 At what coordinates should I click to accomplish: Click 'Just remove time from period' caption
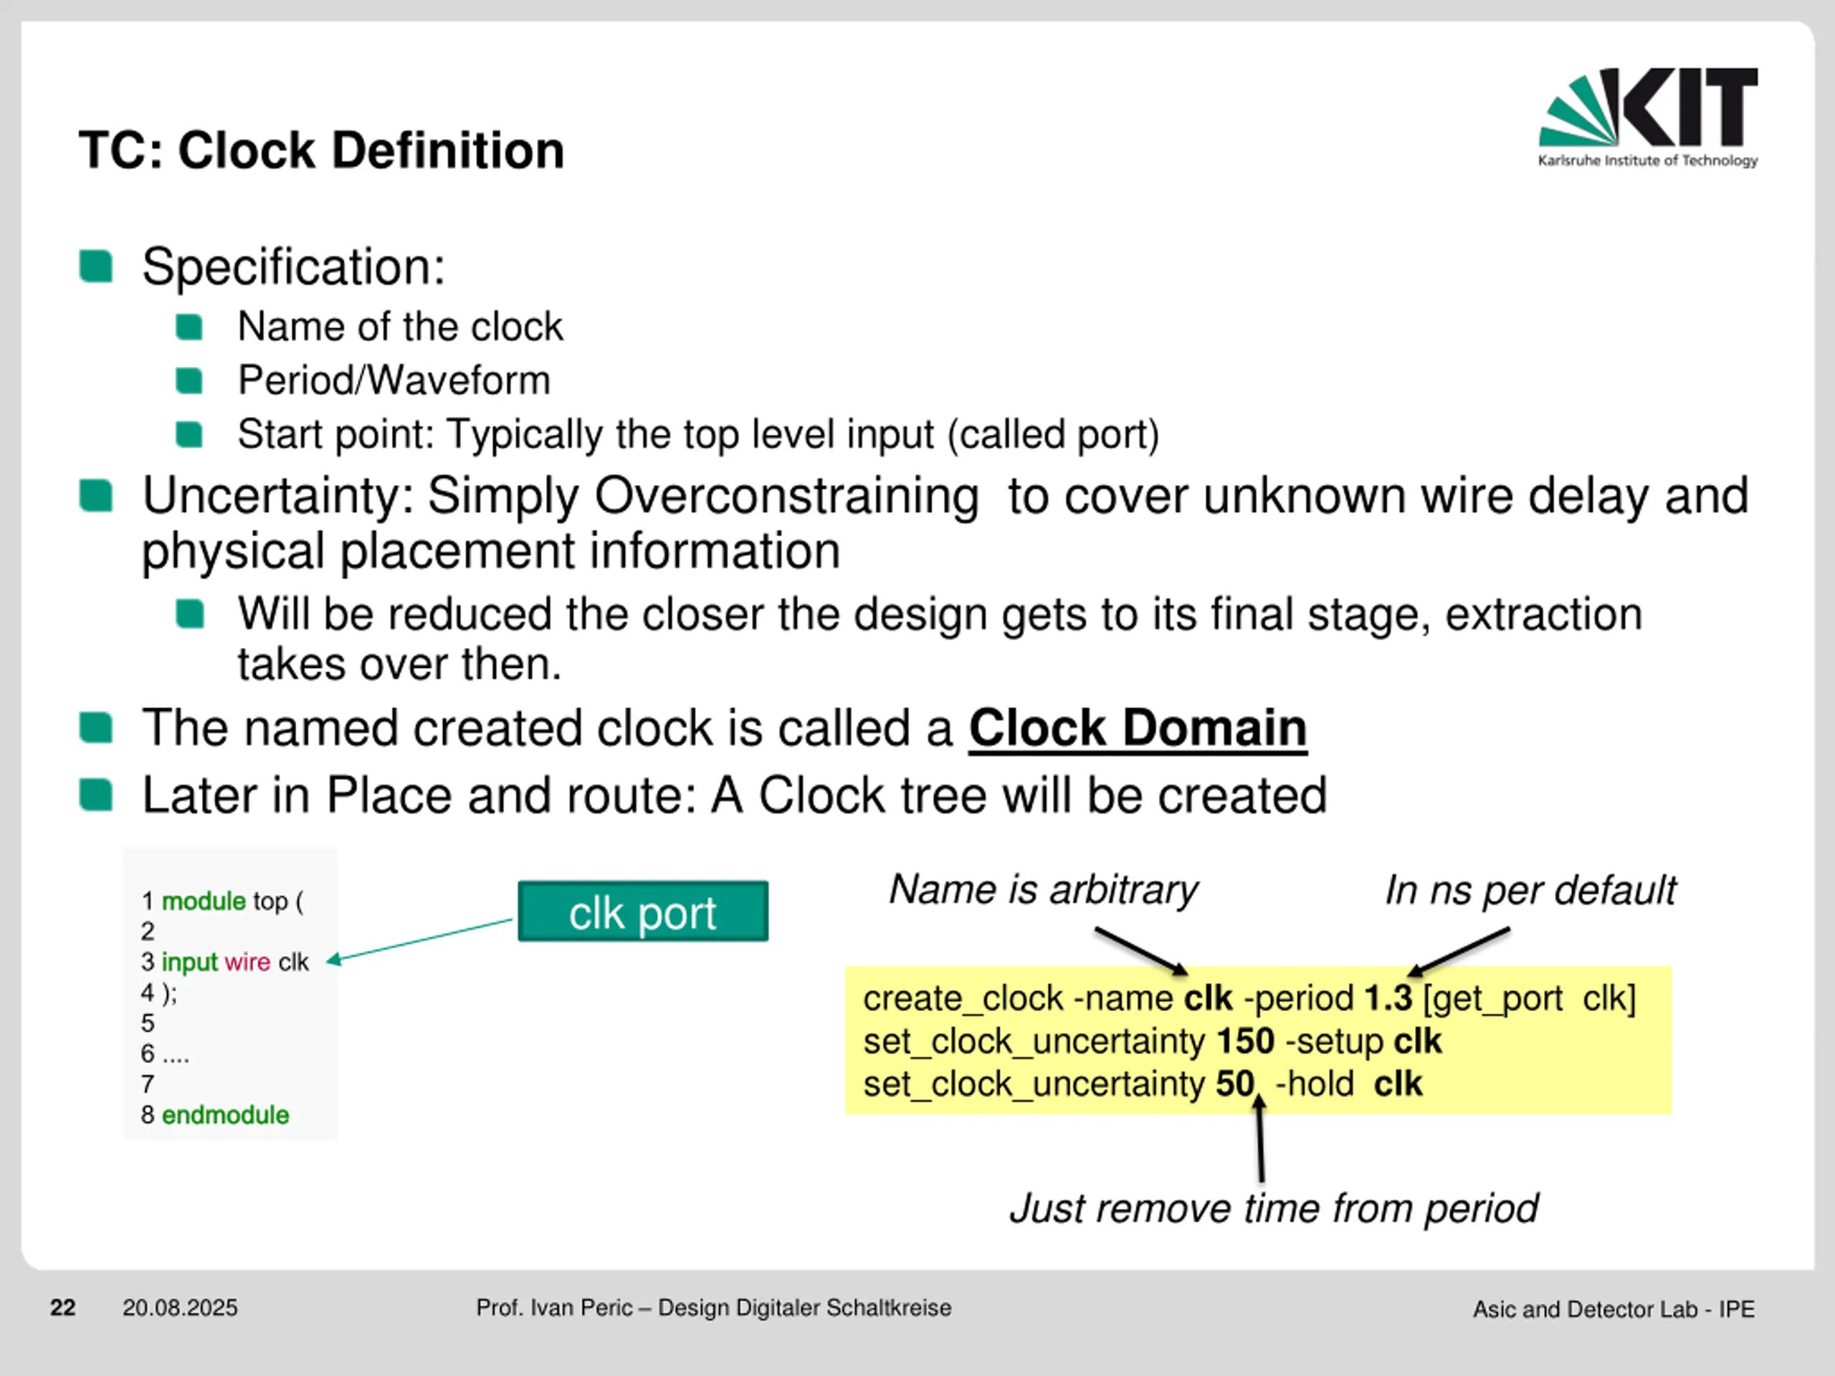click(x=1273, y=1208)
